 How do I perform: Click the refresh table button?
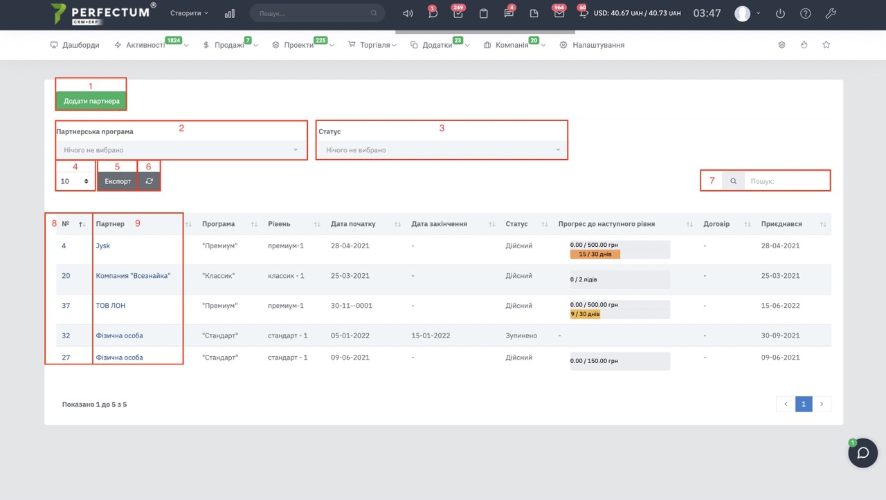[149, 181]
